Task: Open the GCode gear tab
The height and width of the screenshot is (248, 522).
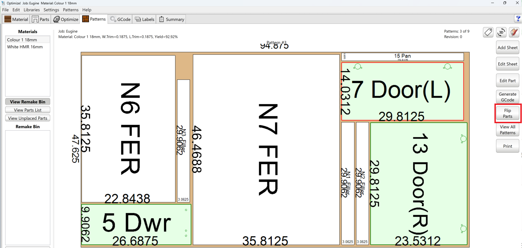Action: click(x=120, y=19)
